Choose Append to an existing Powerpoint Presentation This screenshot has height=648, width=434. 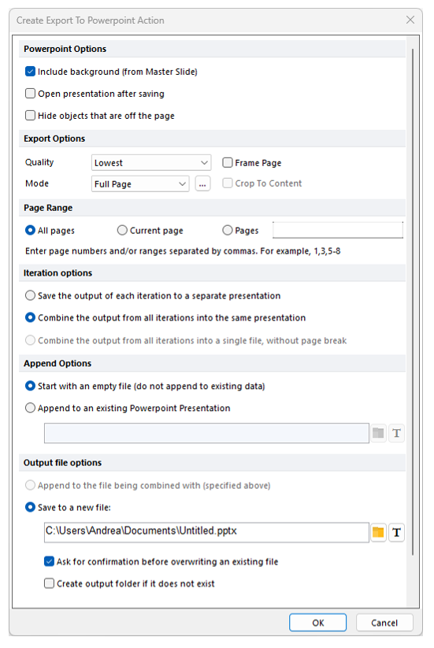coord(30,408)
